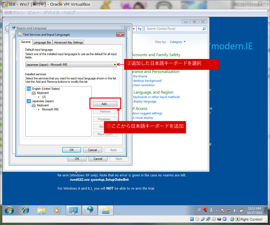270x225 pixels.
Task: Click the taskbar clock showing 12:13 AM
Action: 254,211
